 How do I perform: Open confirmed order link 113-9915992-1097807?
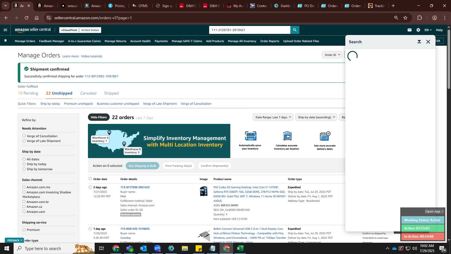tap(101, 76)
